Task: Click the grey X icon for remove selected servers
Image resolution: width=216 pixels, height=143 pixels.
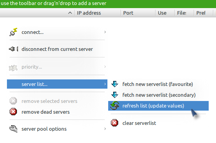Action: (13, 101)
